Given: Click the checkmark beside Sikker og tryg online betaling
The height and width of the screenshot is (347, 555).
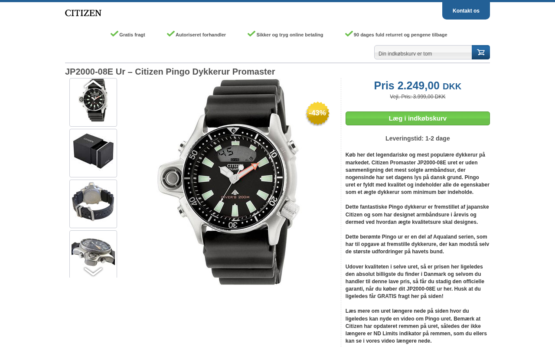Looking at the screenshot, I should point(251,34).
